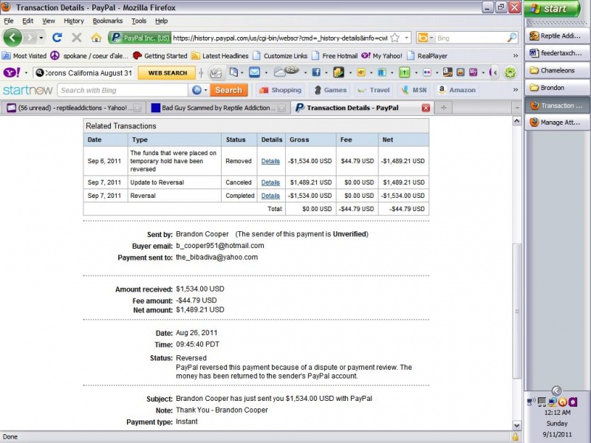This screenshot has width=591, height=443.
Task: Click the Yahoo toolbar pencil edit icon
Action: click(x=216, y=72)
